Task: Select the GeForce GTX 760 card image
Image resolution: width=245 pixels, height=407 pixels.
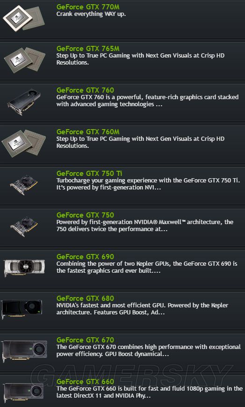Action: click(24, 102)
